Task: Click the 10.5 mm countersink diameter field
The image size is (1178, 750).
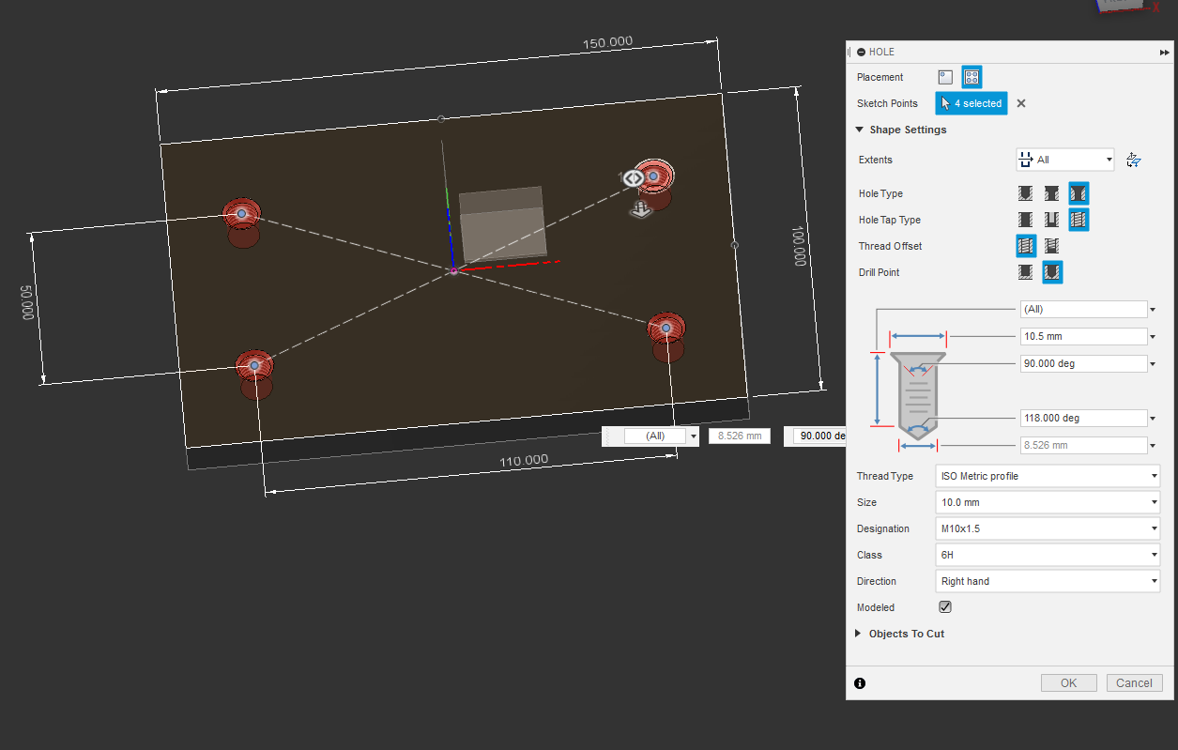Action: (1084, 336)
